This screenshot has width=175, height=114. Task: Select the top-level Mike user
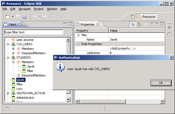point(19,84)
